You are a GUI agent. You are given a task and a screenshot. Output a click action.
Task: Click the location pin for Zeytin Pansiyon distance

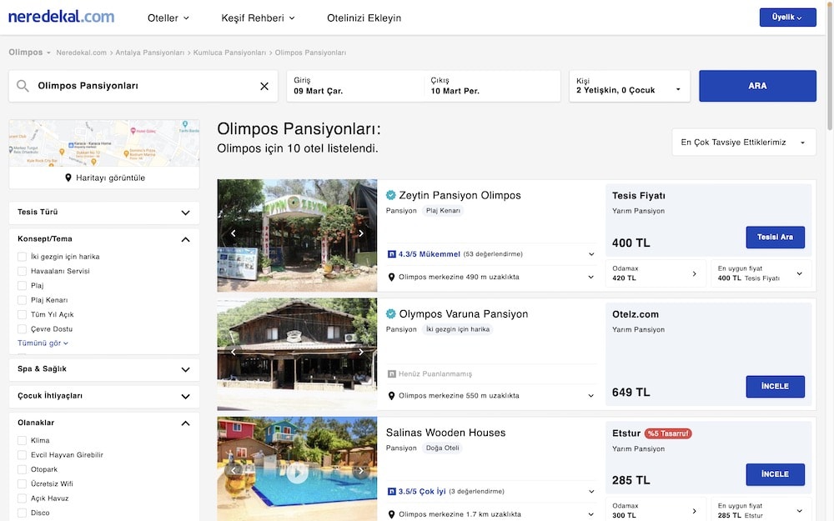392,277
